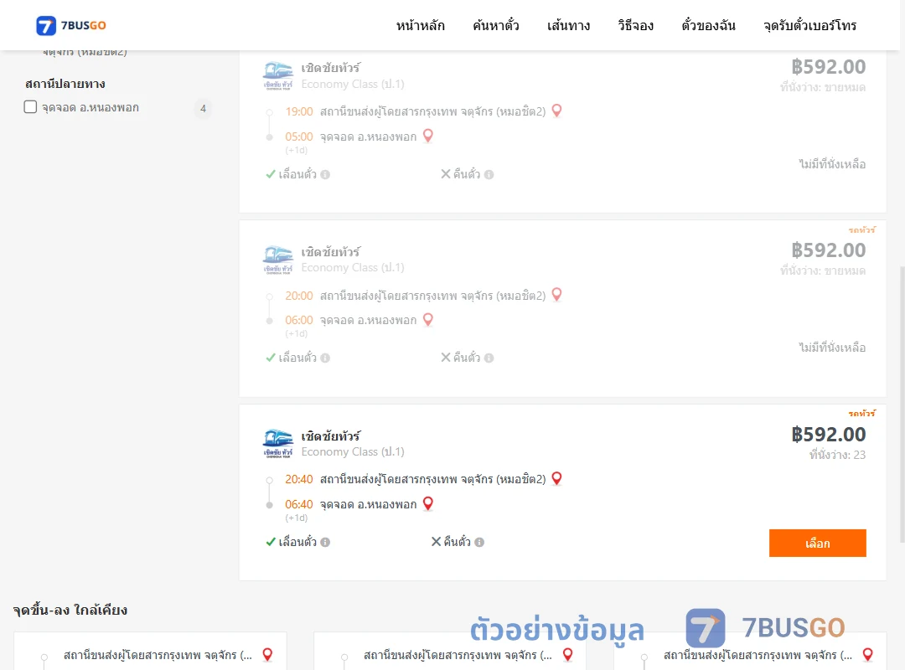Image resolution: width=905 pixels, height=670 pixels.
Task: Click the map pin in the second nearby station card
Action: pos(568,654)
